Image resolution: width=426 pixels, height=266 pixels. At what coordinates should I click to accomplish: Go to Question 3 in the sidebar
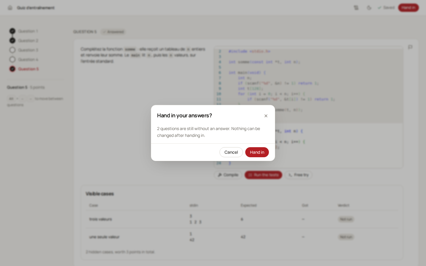[24, 50]
